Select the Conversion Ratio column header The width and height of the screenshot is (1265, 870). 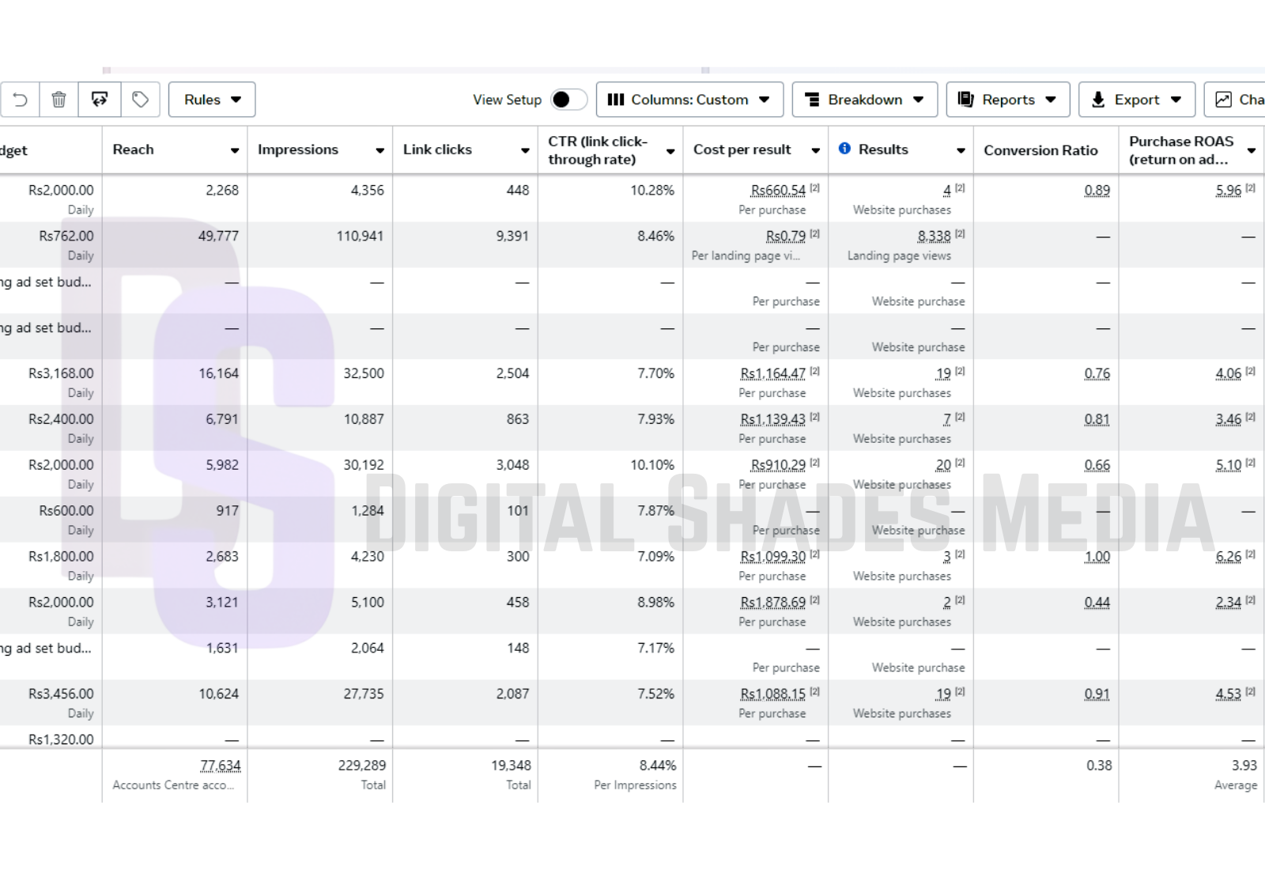click(x=1040, y=150)
